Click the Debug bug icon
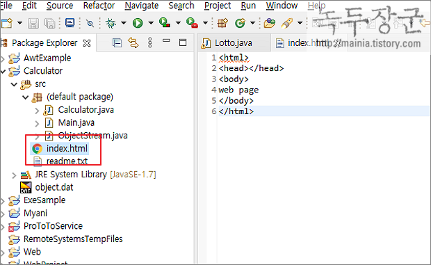 [x=111, y=23]
